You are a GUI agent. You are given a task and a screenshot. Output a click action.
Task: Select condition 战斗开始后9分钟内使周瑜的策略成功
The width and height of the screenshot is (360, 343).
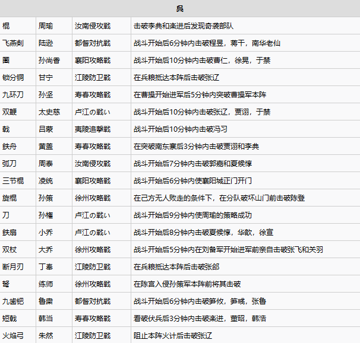pos(192,215)
